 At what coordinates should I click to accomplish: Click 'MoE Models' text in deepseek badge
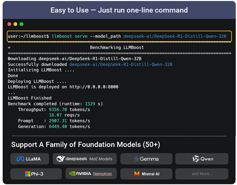pos(101,159)
